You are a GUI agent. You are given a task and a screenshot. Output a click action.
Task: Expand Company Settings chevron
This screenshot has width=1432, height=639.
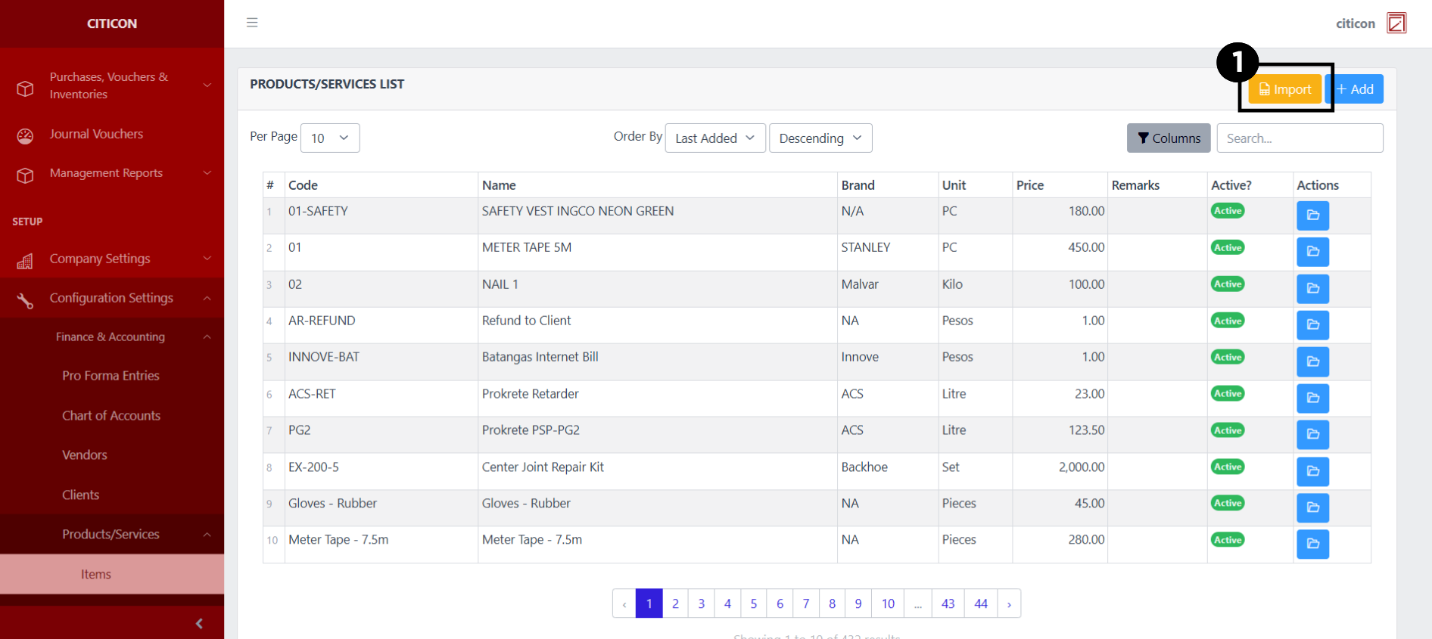(207, 259)
